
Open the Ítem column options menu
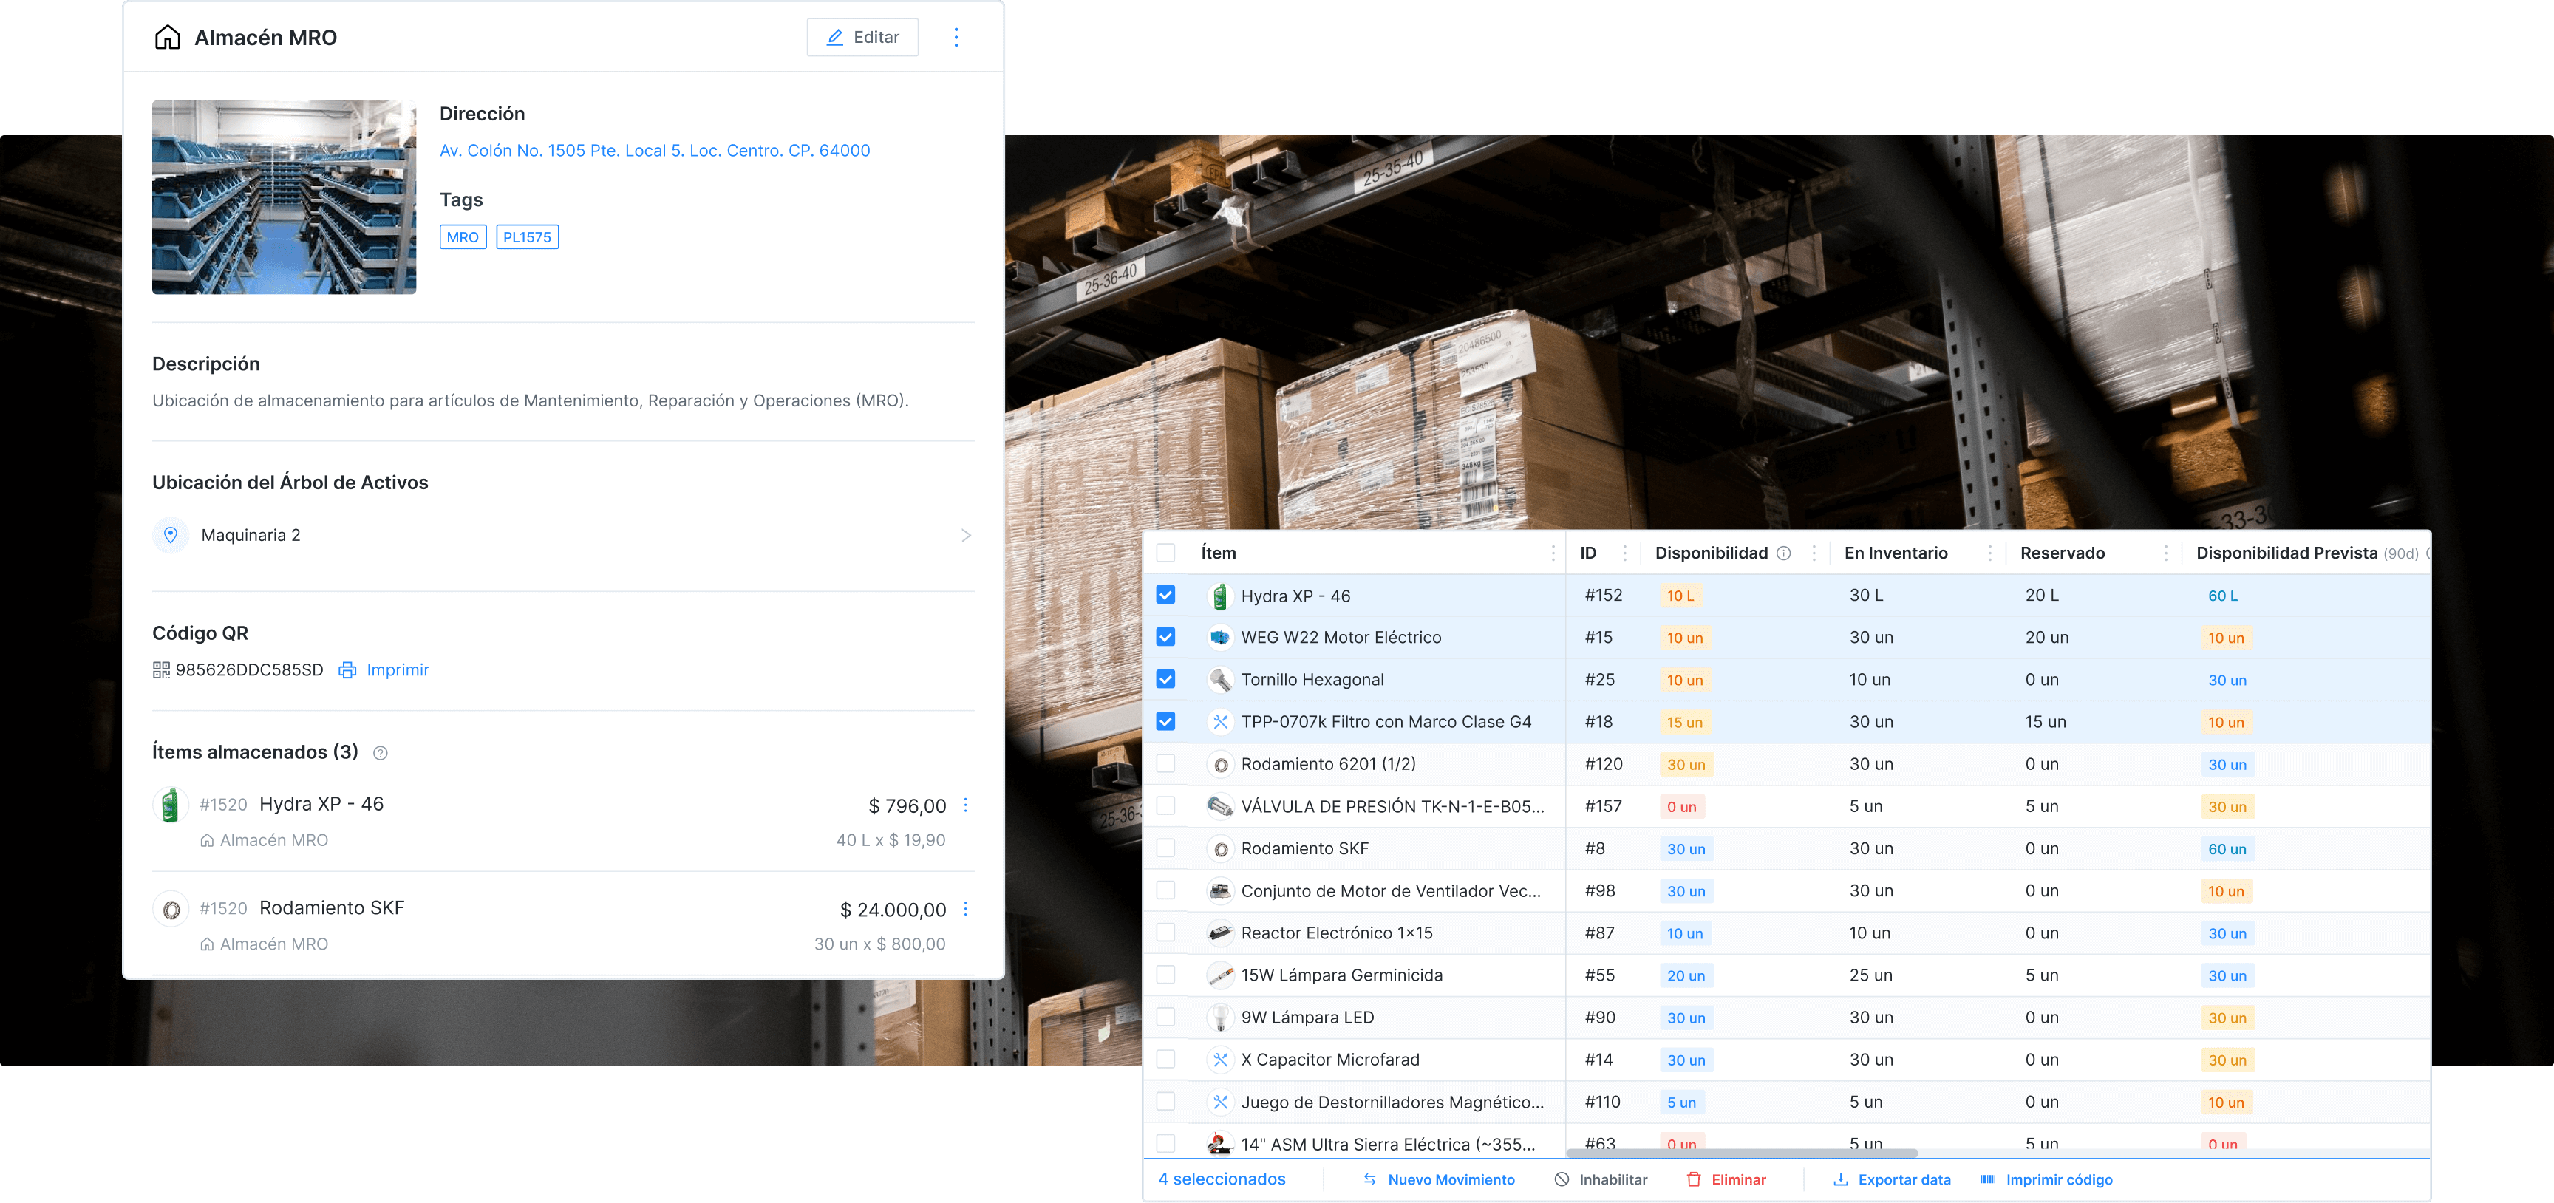pyautogui.click(x=1553, y=553)
